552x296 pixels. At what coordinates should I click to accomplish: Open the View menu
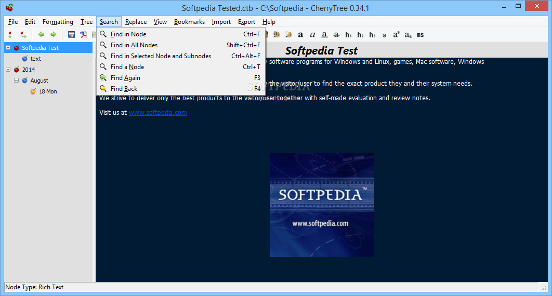tap(160, 22)
